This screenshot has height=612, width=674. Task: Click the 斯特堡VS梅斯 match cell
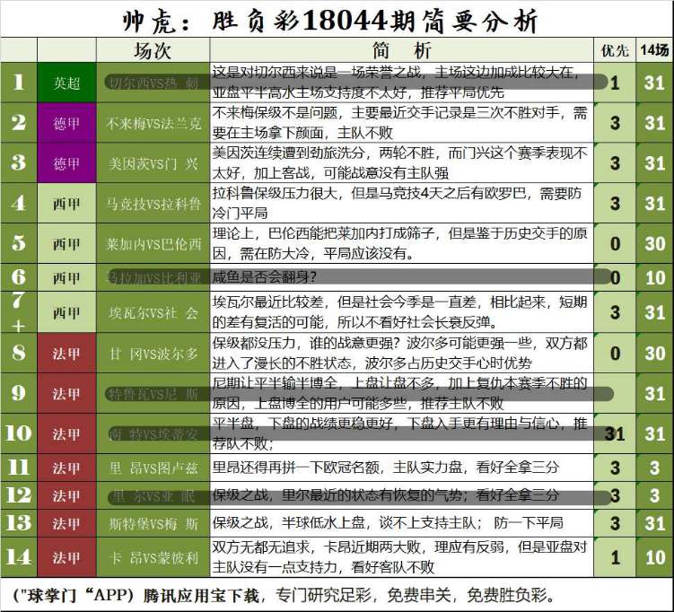click(x=153, y=523)
